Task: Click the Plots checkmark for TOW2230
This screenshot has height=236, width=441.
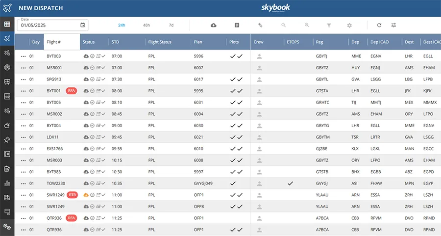Action: click(233, 184)
